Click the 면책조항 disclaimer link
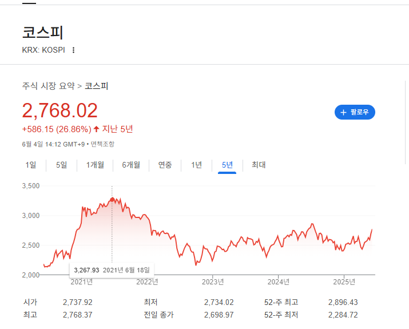Viewport: 409px width, 329px height. 102,144
